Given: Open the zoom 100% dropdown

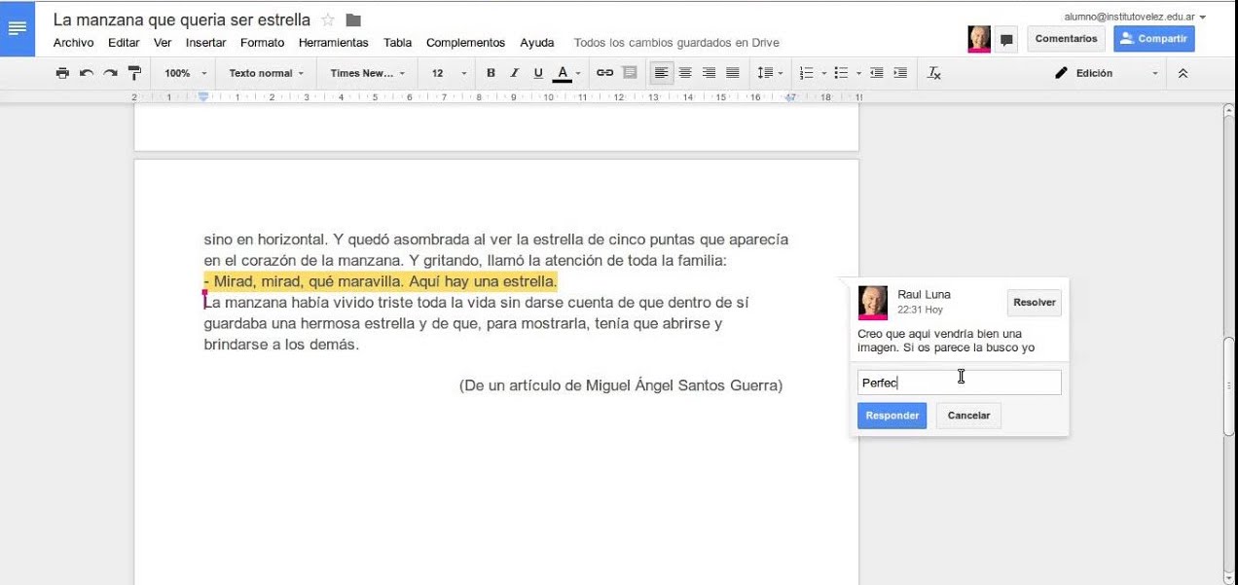Looking at the screenshot, I should coord(185,73).
